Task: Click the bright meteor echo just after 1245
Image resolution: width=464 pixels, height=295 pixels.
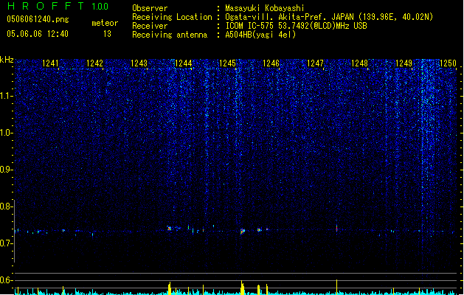Action: (x=243, y=231)
